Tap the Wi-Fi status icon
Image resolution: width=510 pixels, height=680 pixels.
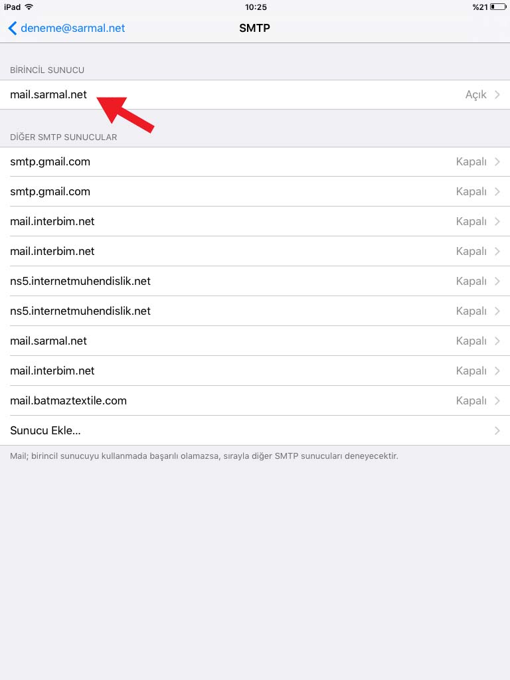[29, 7]
